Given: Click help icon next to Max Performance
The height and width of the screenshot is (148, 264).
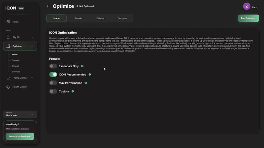Looking at the screenshot, I should click(x=85, y=83).
